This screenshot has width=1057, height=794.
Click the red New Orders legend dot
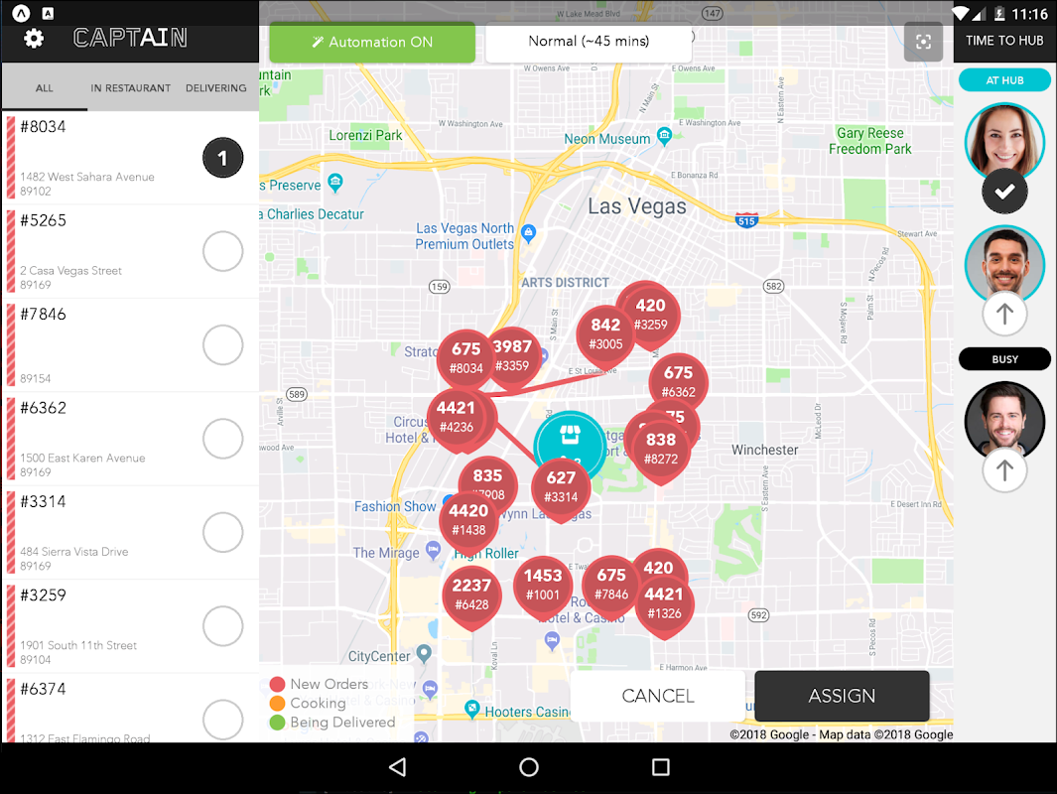click(x=277, y=684)
